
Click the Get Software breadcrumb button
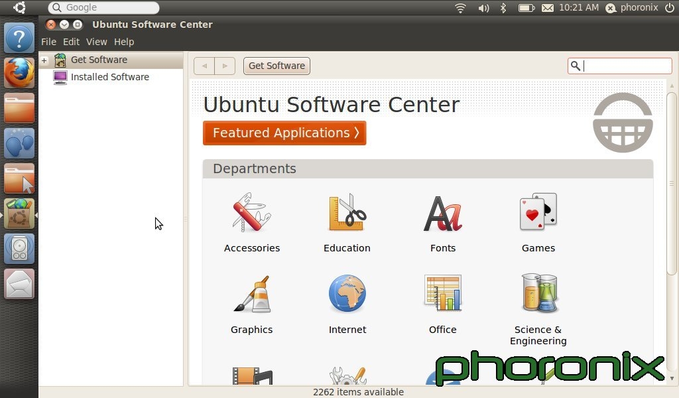coord(277,66)
